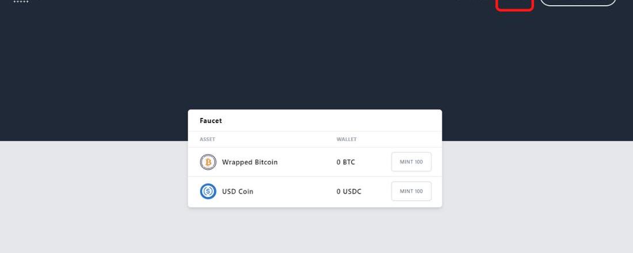Click the white outlined pill button top-right
This screenshot has height=253, width=633.
coord(578,2)
